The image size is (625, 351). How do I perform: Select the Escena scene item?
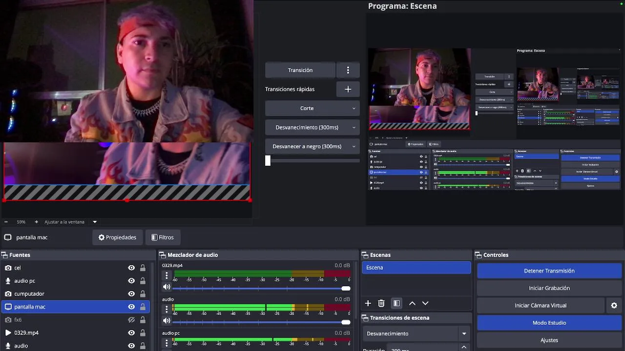click(x=416, y=268)
